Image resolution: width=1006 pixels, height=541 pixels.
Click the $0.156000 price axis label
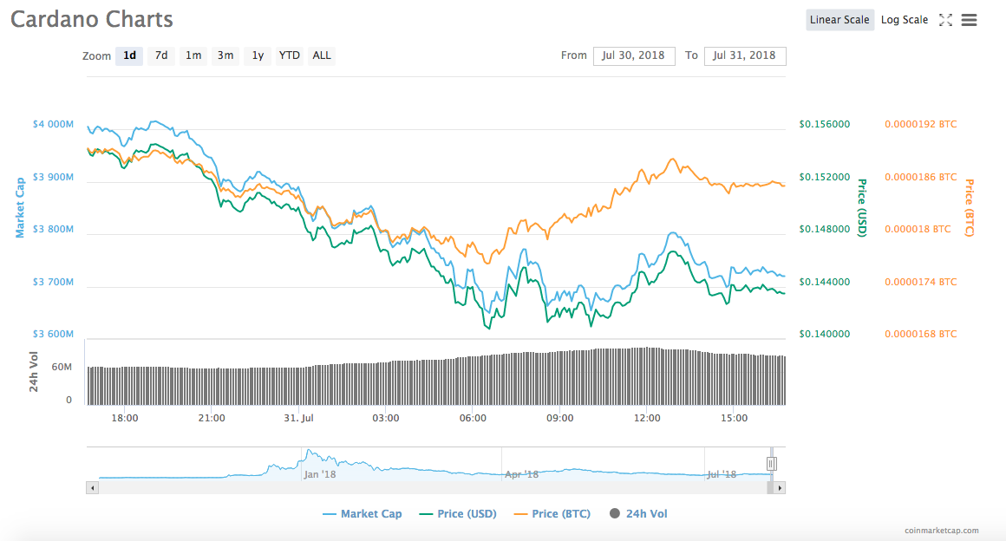pos(825,125)
